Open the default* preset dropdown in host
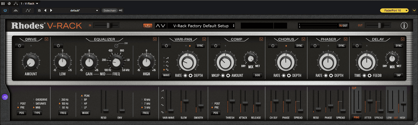Screen dimensions: 418x125 (77, 10)
